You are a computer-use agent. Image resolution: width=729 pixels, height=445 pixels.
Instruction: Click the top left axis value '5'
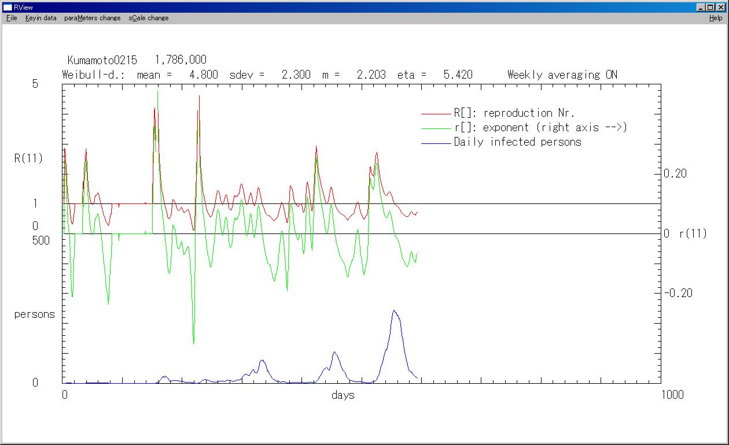[x=35, y=84]
